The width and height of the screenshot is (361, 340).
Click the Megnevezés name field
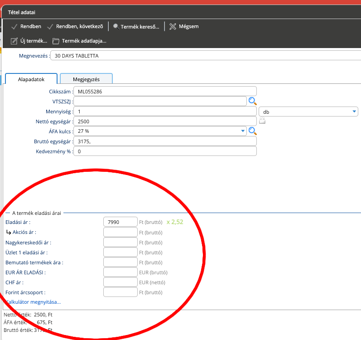[x=206, y=55]
